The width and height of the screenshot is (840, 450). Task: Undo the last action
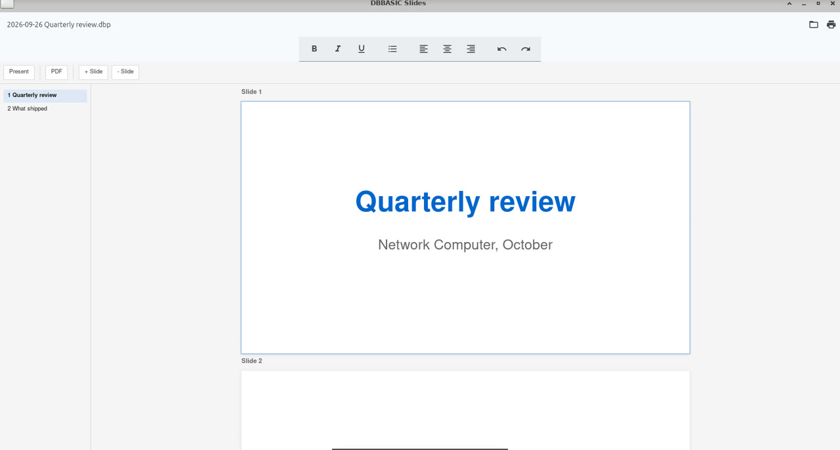coord(502,49)
